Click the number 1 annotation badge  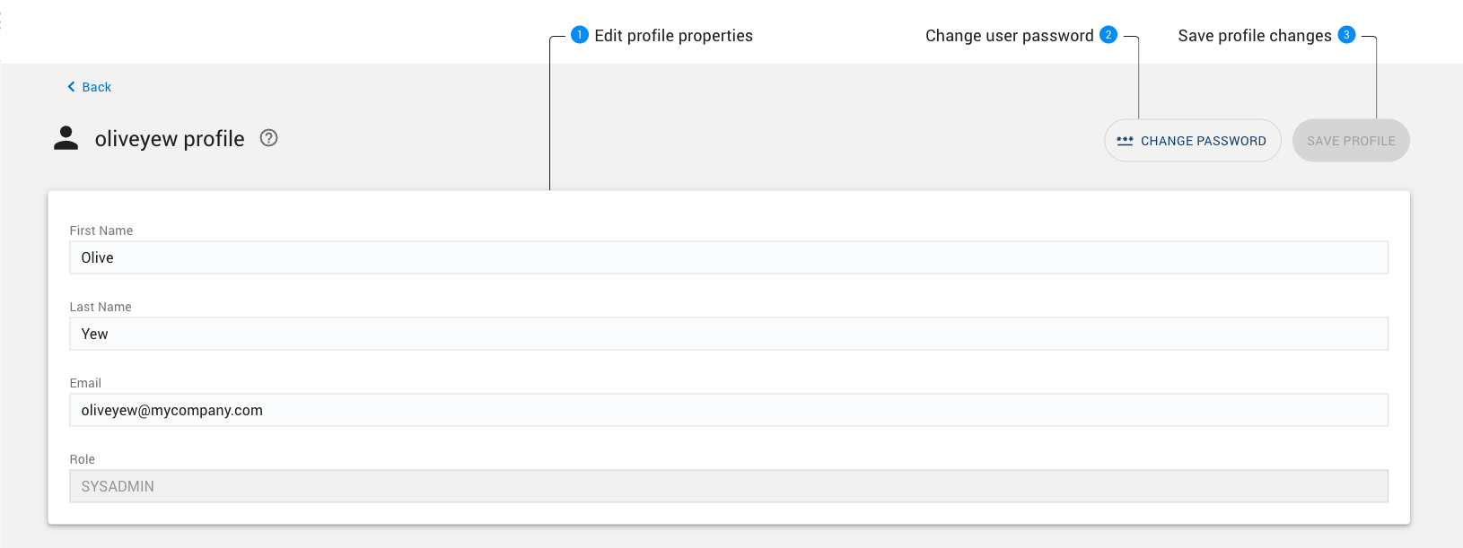pyautogui.click(x=580, y=35)
